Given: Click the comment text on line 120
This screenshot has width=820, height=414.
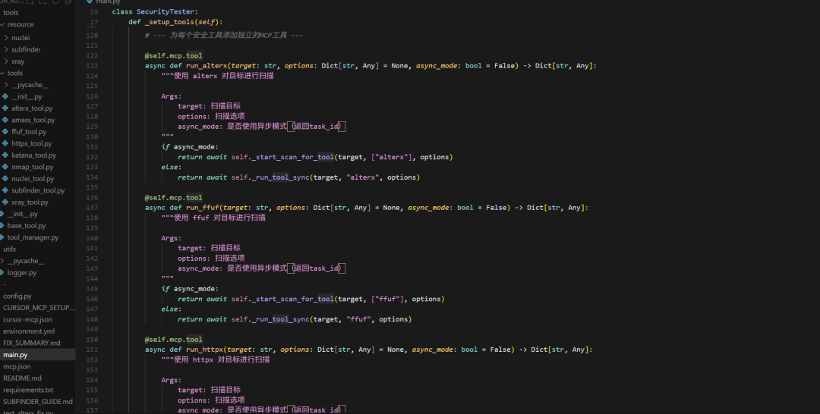Looking at the screenshot, I should click(x=224, y=36).
